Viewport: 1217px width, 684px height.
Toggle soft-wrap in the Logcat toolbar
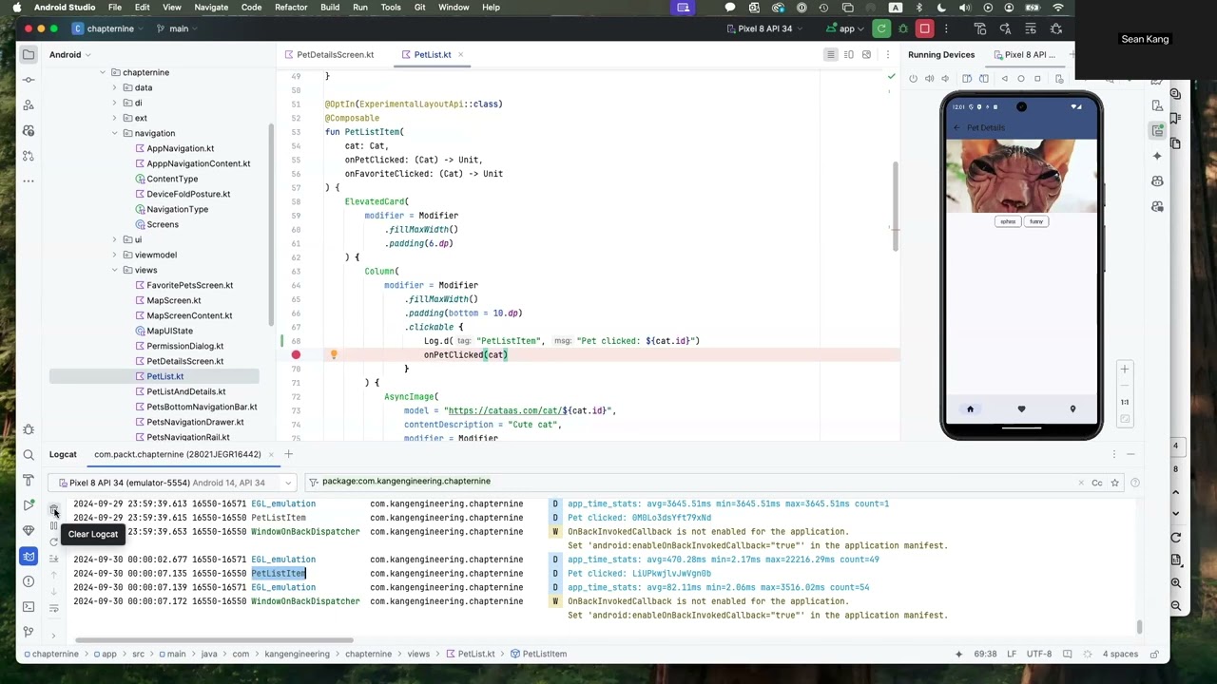click(x=54, y=608)
